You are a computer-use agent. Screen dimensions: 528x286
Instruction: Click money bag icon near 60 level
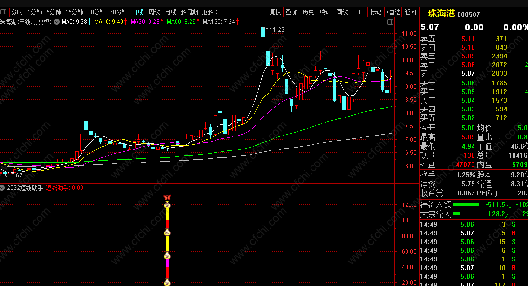tap(167, 256)
